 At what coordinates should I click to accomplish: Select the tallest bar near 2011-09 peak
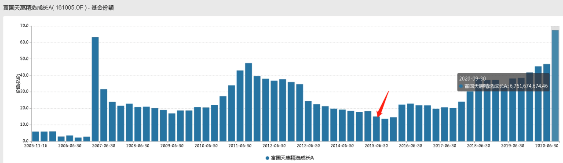pos(249,102)
